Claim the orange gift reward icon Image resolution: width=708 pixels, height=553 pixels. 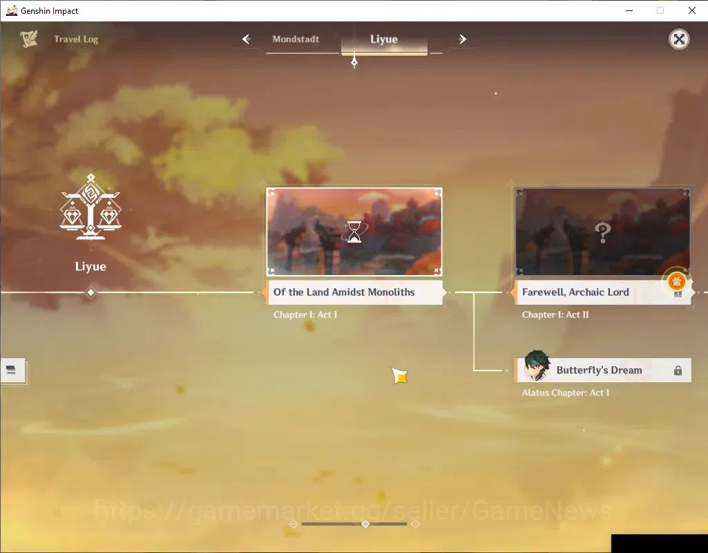676,281
